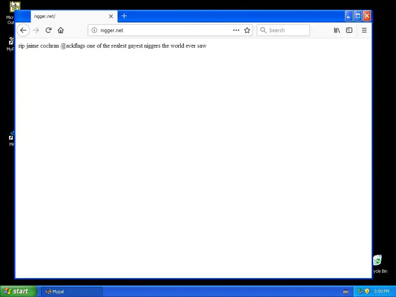Viewport: 396px width, 297px height.
Task: Select the Mypal taskbar button
Action: tap(72, 292)
